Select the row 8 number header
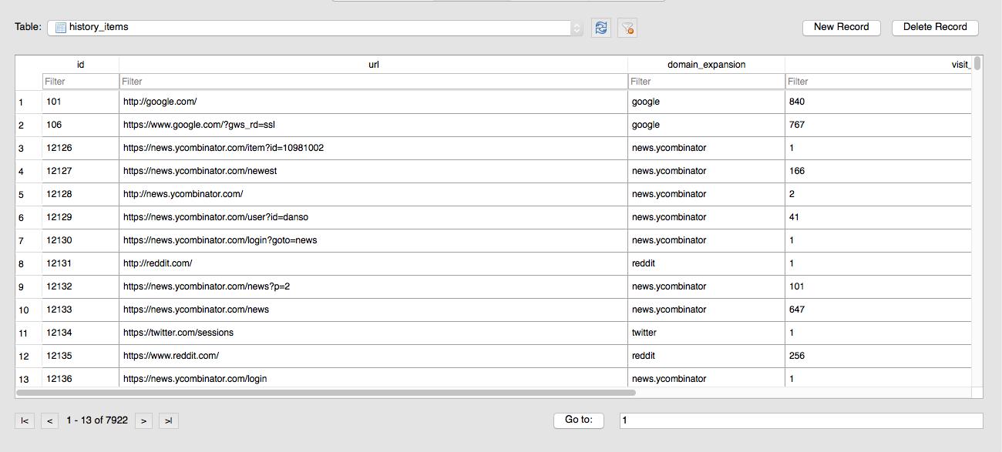The height and width of the screenshot is (452, 1002). coord(29,263)
